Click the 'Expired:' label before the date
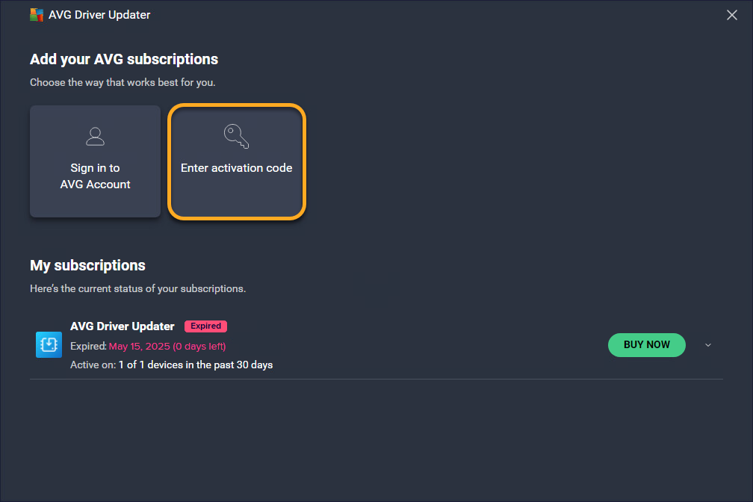 [88, 346]
